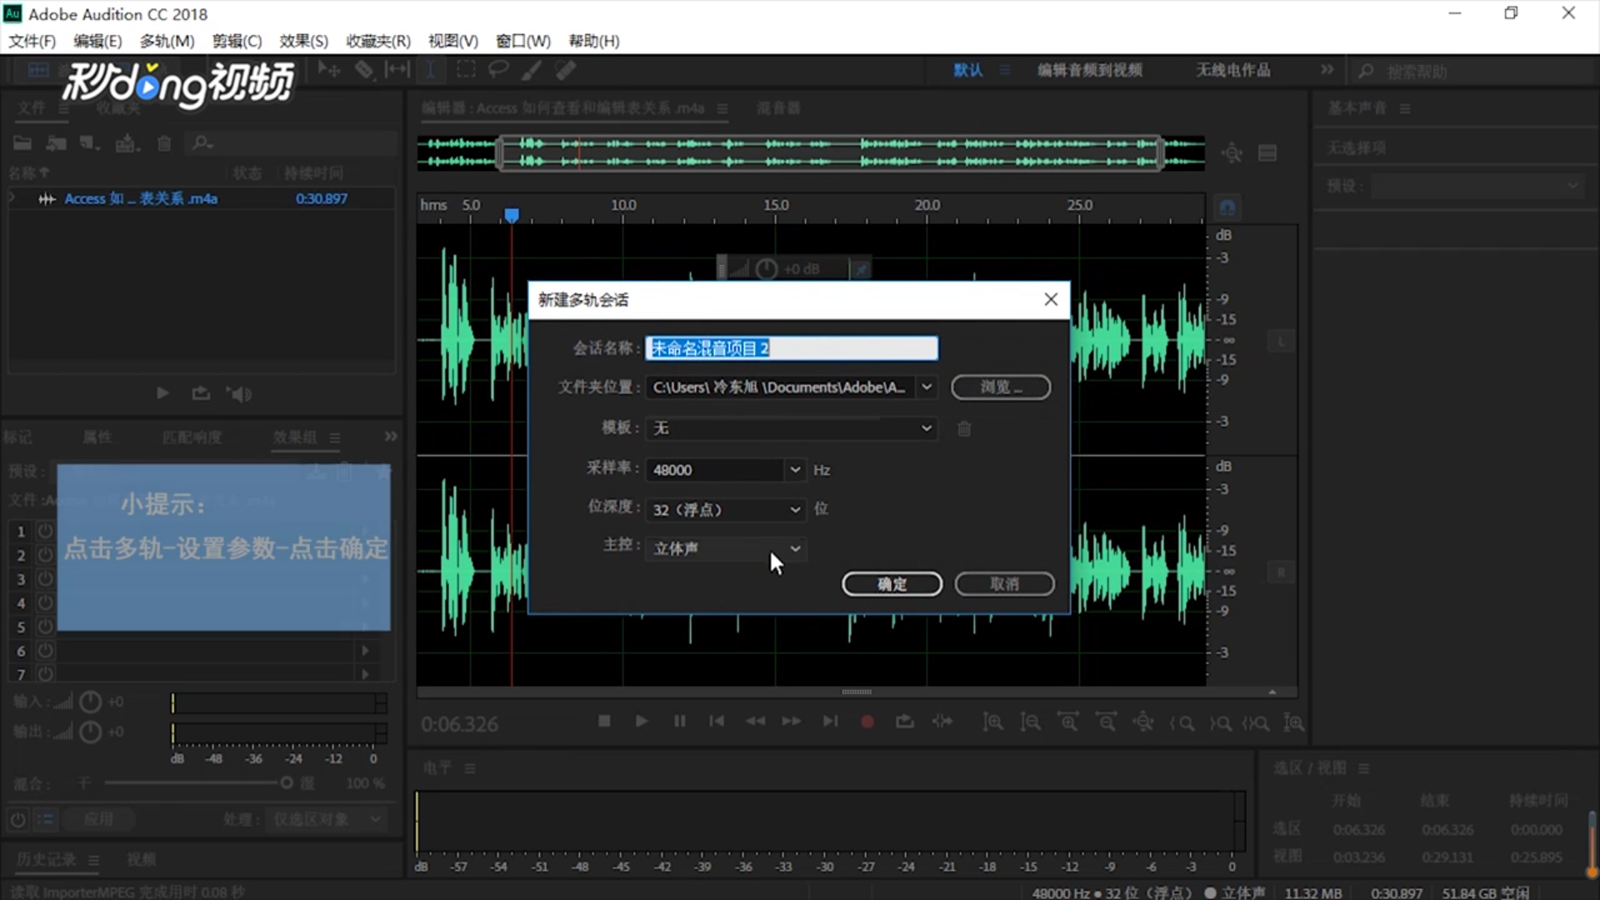Click the 确定 button in dialog

(892, 584)
